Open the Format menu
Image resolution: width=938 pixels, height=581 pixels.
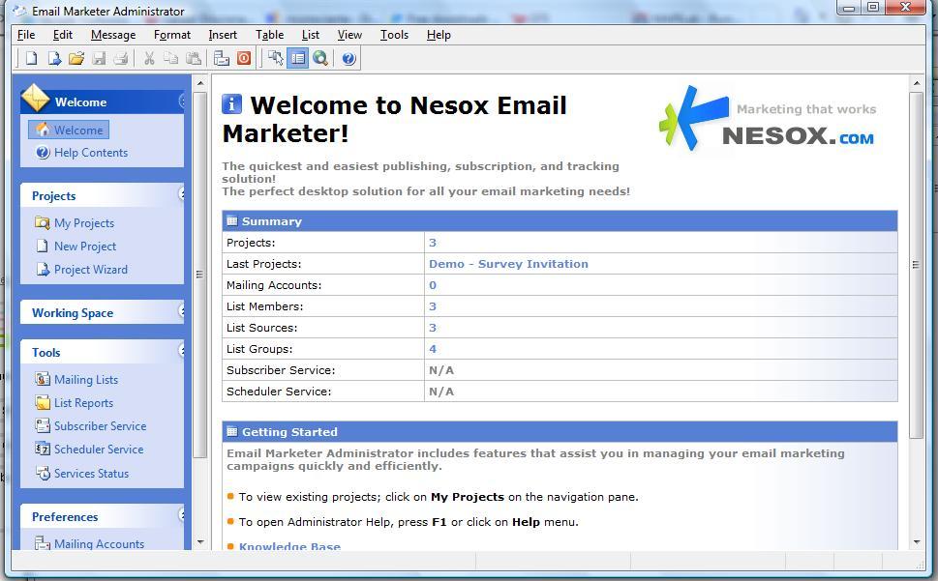171,35
